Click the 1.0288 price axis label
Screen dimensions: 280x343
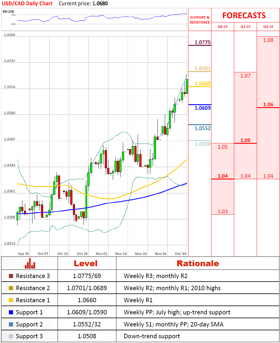pyautogui.click(x=10, y=217)
